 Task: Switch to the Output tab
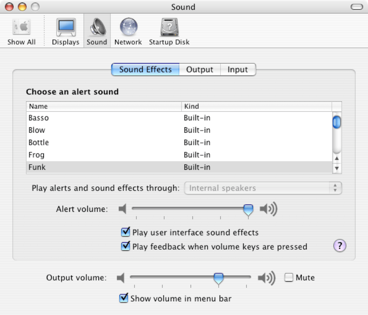pos(200,69)
